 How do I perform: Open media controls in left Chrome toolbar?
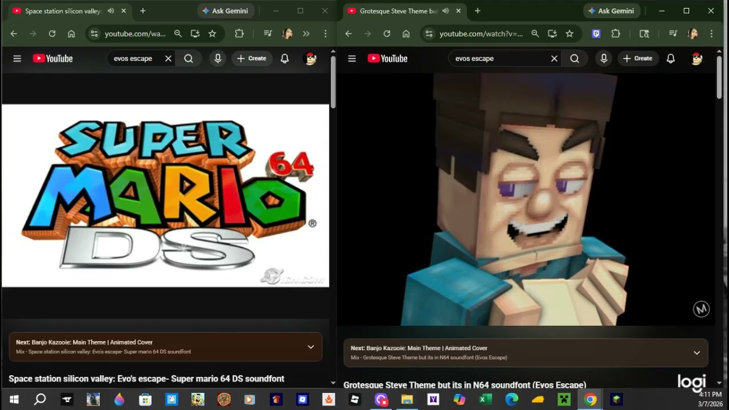tap(268, 34)
